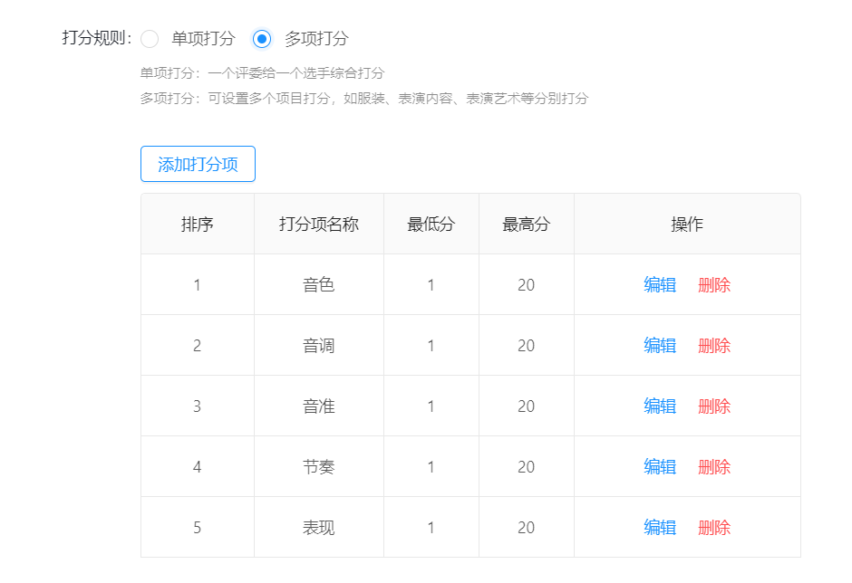Delete the 表现 scoring item

714,528
